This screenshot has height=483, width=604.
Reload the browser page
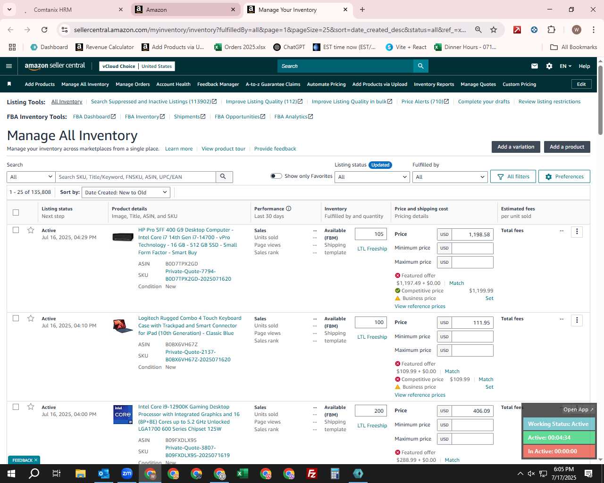44,30
